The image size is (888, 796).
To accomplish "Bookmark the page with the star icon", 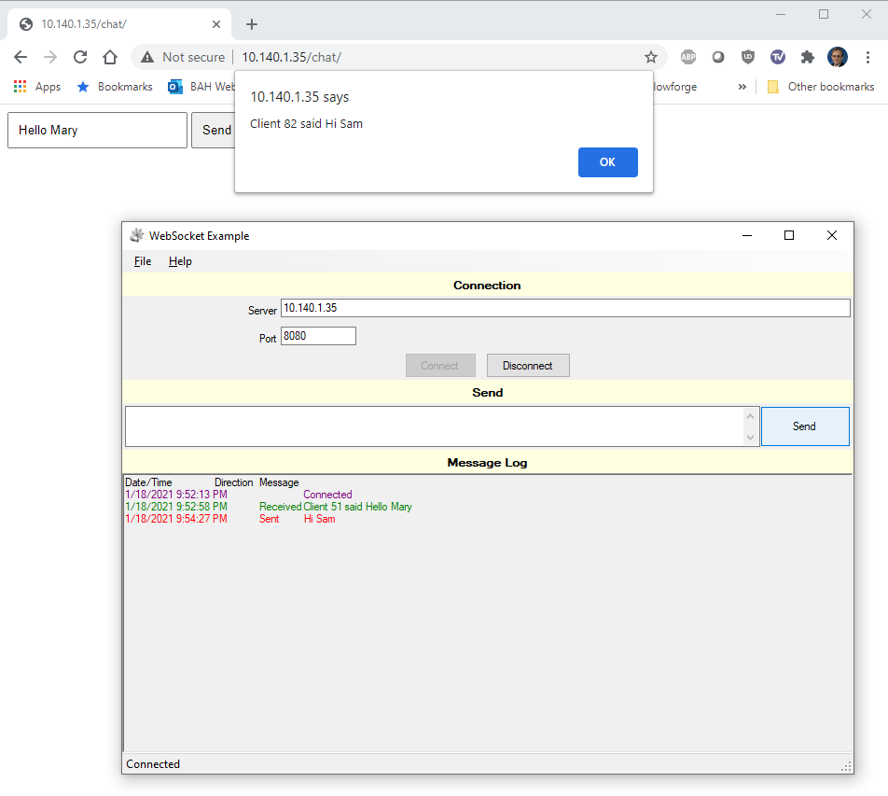I will tap(650, 57).
